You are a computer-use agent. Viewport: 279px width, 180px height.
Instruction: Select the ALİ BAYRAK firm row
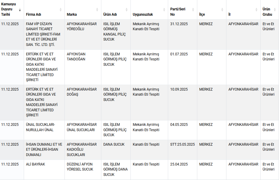pos(36,164)
